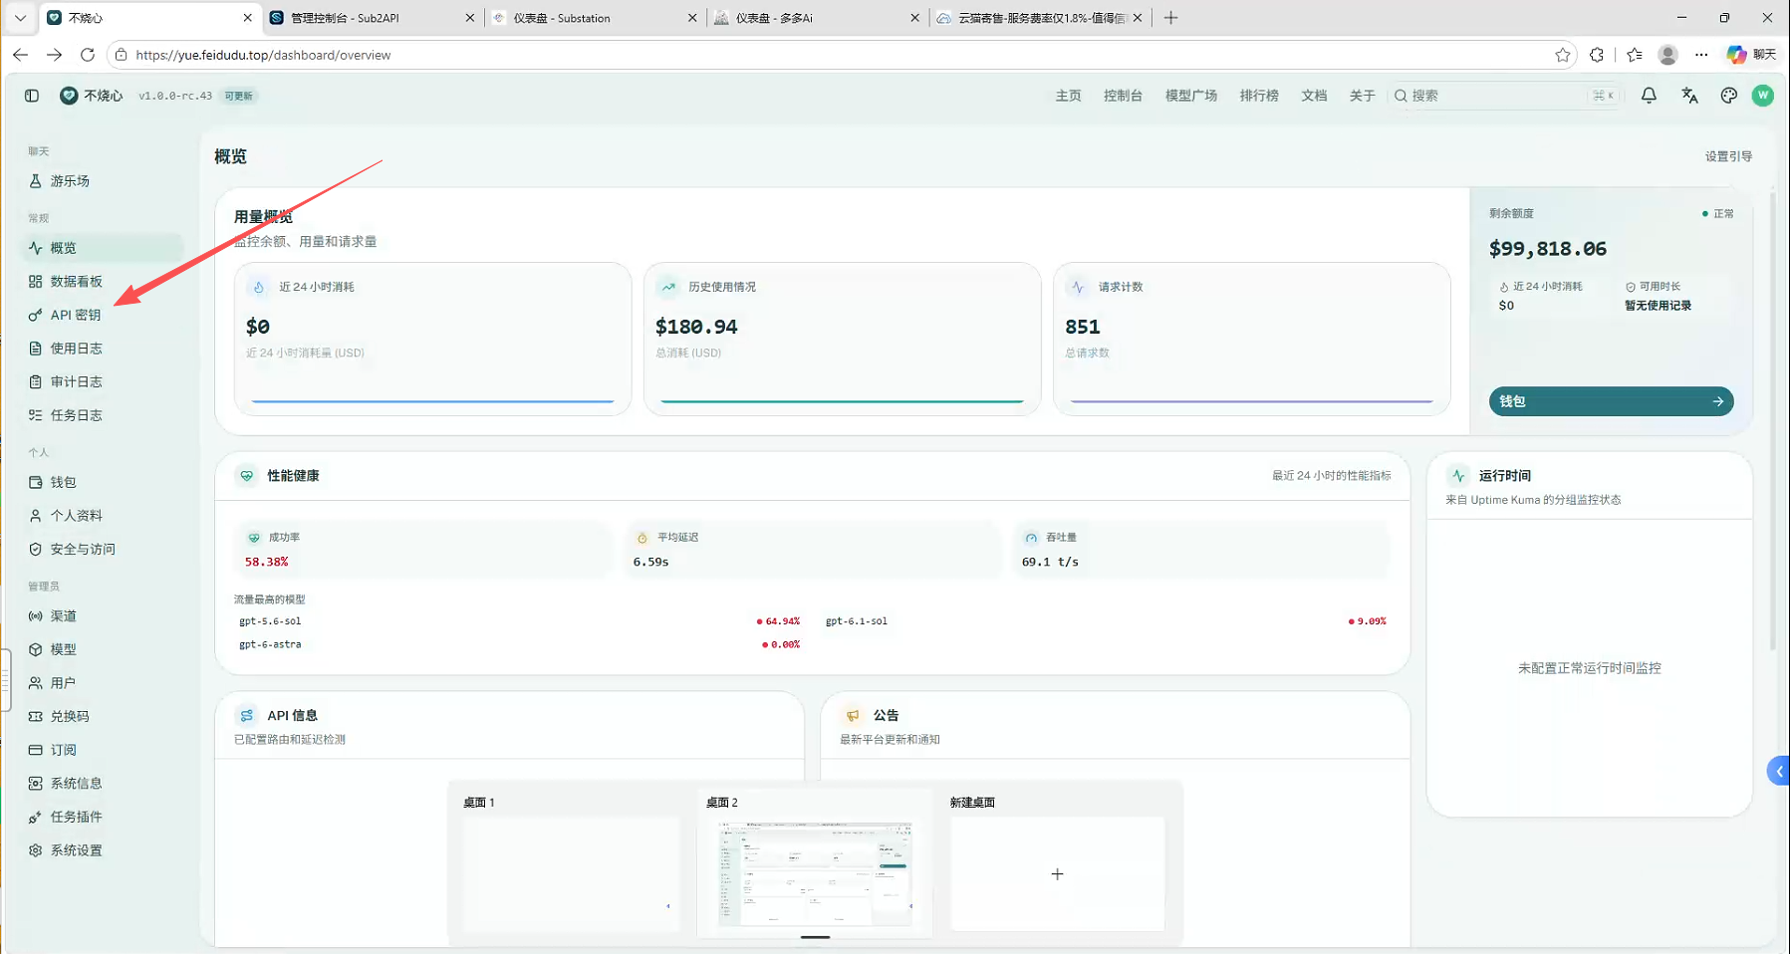Open the 设置引导 link
Image resolution: width=1790 pixels, height=954 pixels.
1728,156
